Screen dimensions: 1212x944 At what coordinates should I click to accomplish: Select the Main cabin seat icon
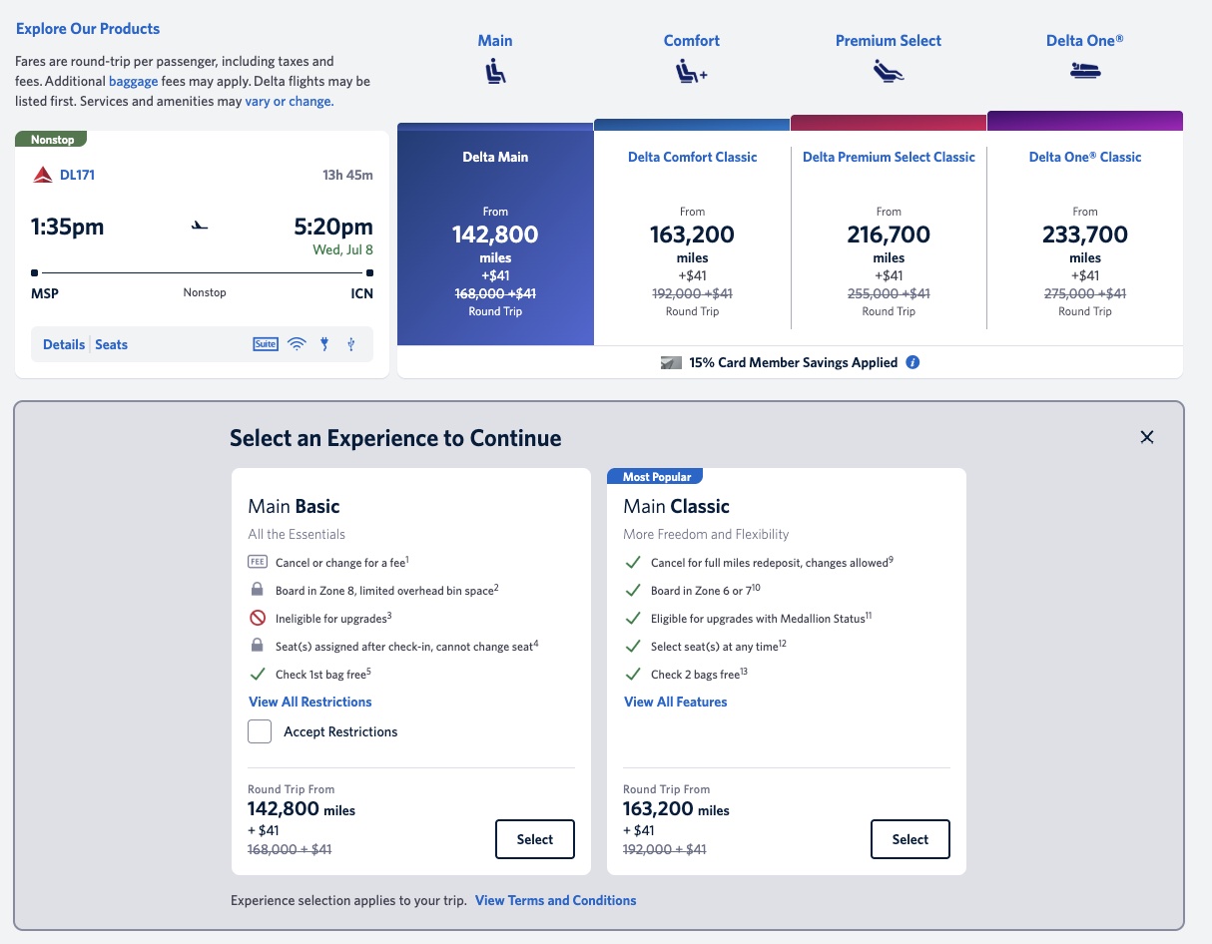tap(495, 70)
